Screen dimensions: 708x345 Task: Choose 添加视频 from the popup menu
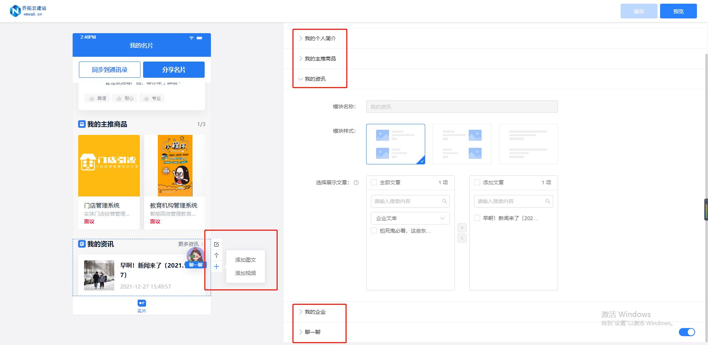(246, 273)
